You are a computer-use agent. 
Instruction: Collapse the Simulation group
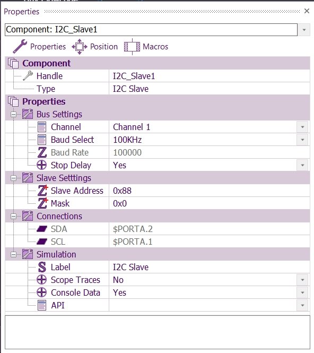tap(13, 255)
